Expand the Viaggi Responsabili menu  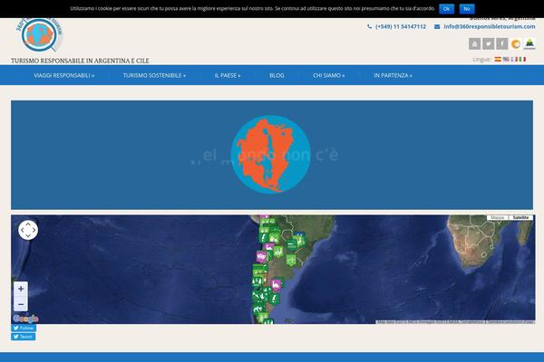click(x=64, y=75)
